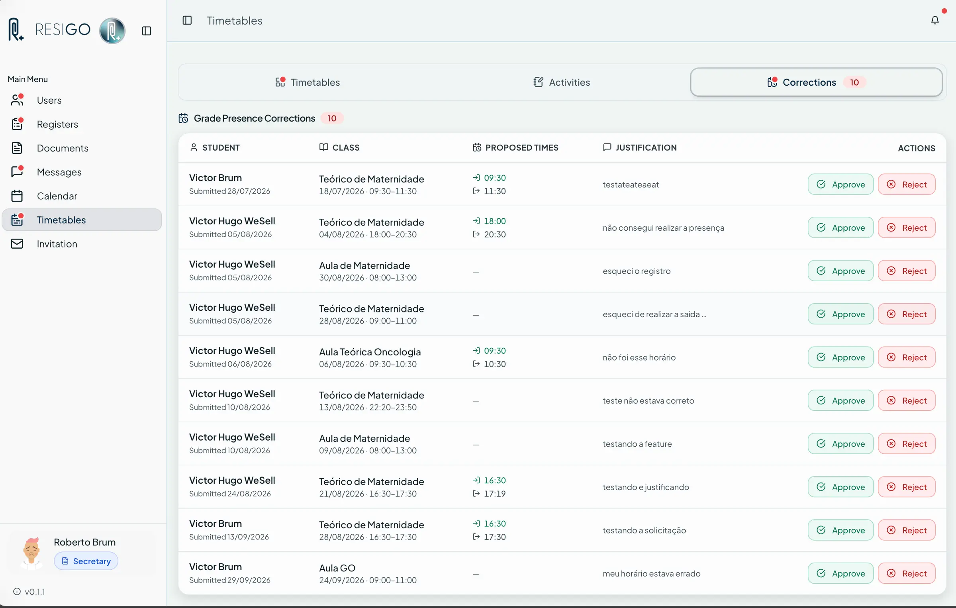Go to Documents menu item

82,148
